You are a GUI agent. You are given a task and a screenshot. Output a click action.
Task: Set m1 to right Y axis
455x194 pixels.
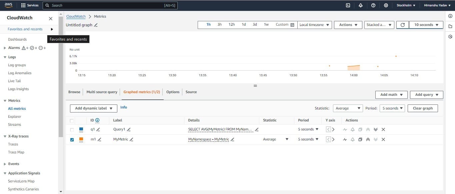[x=333, y=139]
